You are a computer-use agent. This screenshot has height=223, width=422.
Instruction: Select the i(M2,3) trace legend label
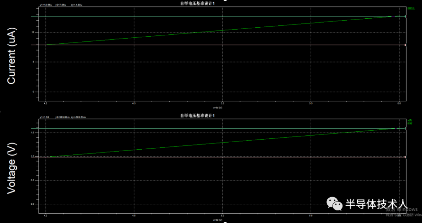click(x=411, y=8)
